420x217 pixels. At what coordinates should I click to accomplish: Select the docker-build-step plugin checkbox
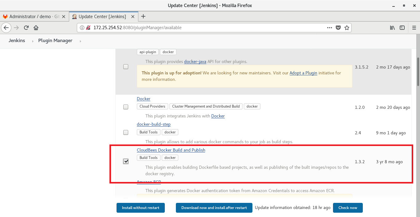(126, 132)
